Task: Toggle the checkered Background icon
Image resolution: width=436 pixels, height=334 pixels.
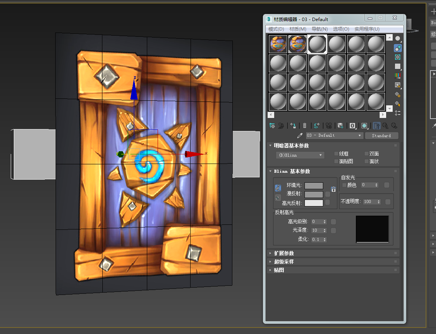Action: coord(398,57)
